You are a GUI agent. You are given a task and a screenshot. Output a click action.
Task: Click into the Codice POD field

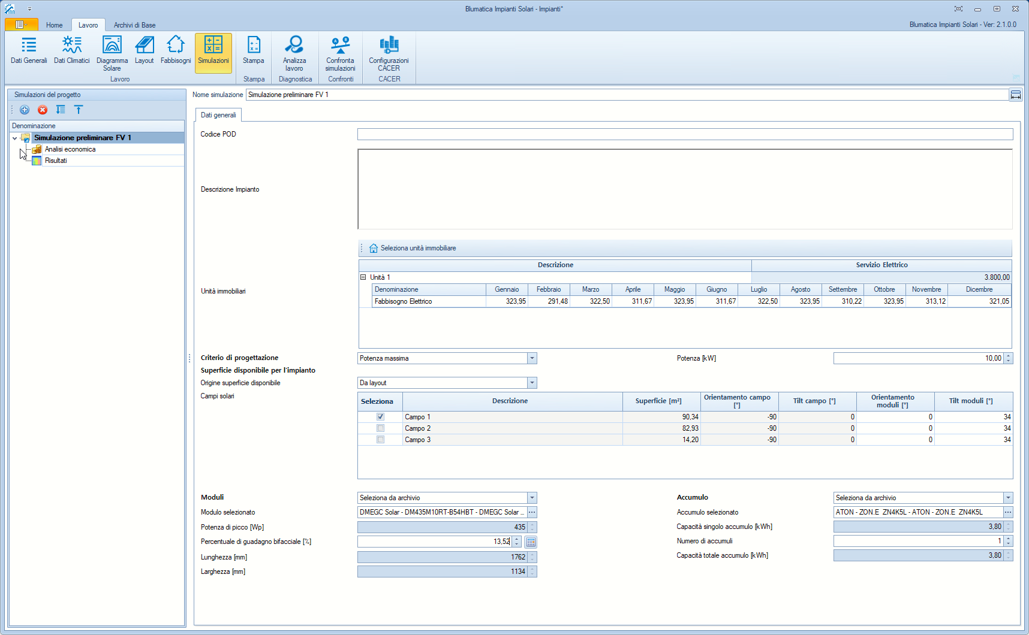(685, 134)
